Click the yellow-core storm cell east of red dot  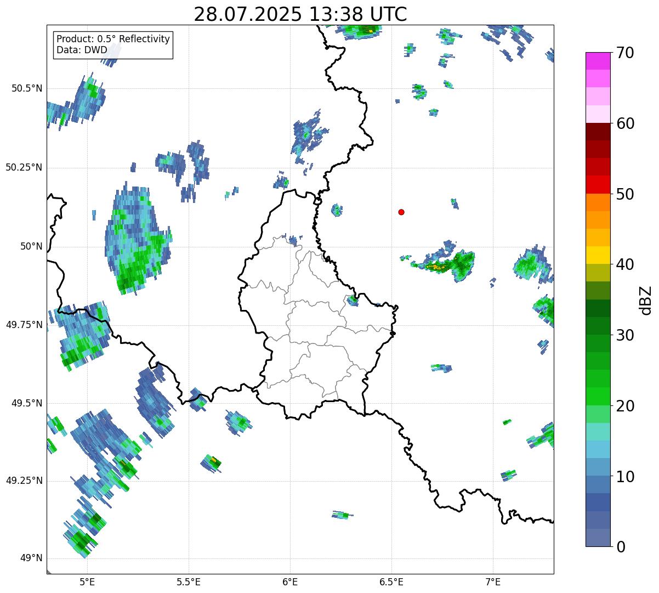pyautogui.click(x=443, y=262)
